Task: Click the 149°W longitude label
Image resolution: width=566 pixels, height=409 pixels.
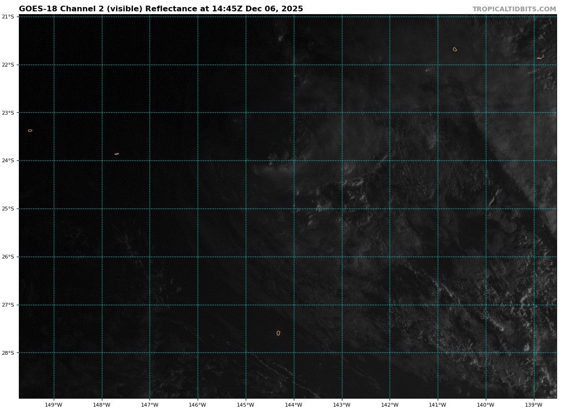Action: [x=53, y=405]
